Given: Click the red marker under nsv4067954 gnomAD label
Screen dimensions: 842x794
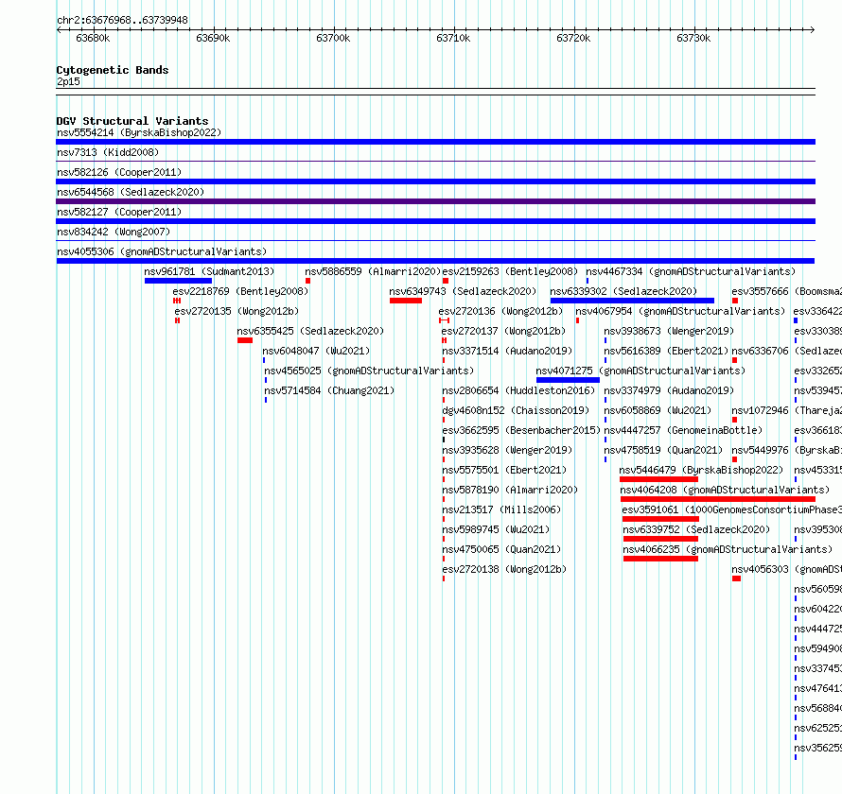Looking at the screenshot, I should pos(577,320).
